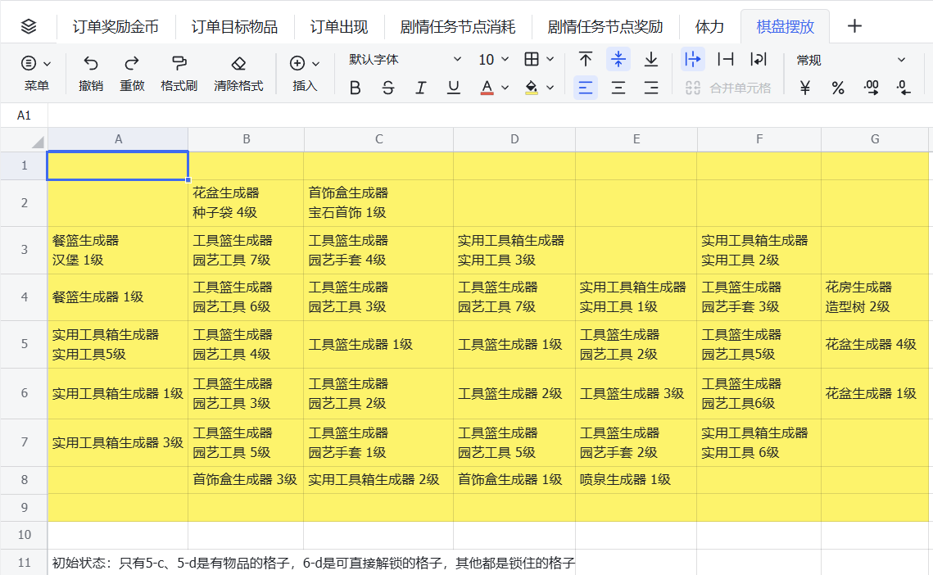This screenshot has height=575, width=933.
Task: Open the font family dropdown 默认字体
Action: (x=405, y=59)
